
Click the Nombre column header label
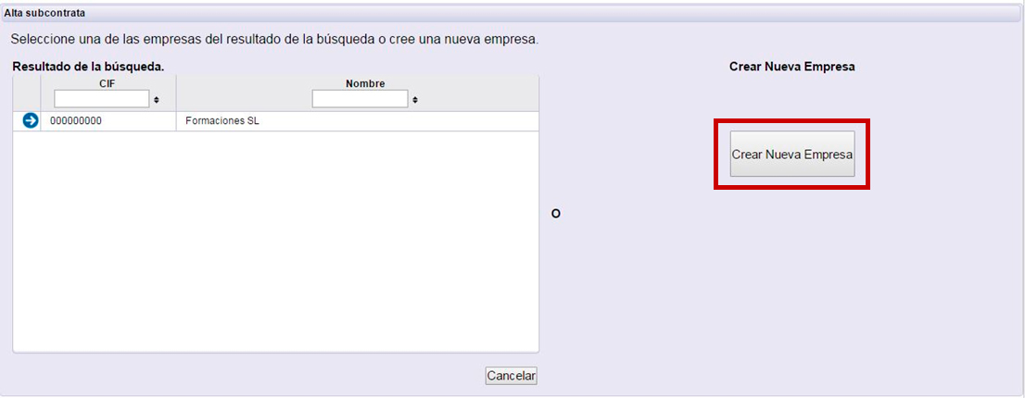pos(365,83)
